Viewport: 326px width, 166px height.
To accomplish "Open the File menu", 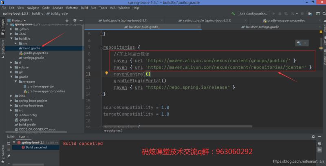I will 4,8.
